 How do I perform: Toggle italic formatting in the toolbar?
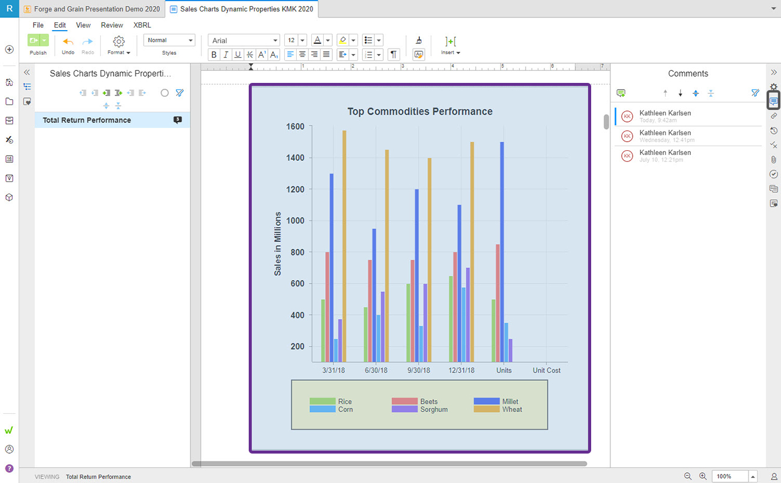(x=226, y=54)
